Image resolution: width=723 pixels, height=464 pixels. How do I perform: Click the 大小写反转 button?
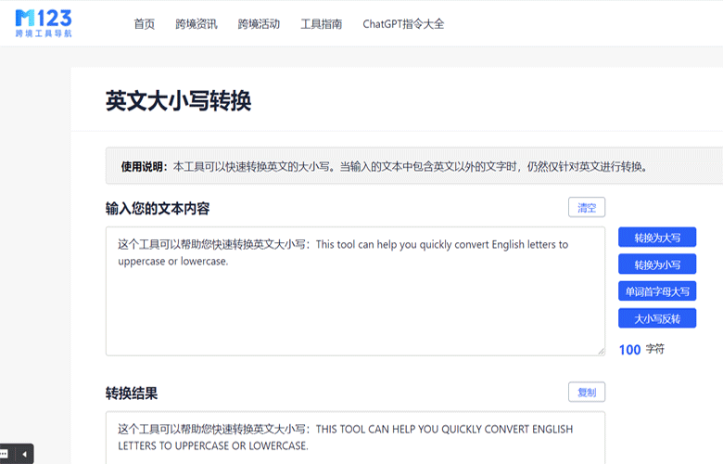[657, 318]
